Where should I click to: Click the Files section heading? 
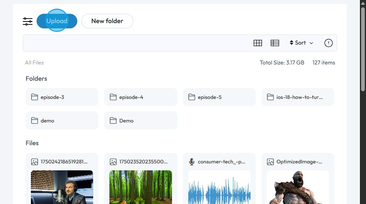pyautogui.click(x=32, y=143)
